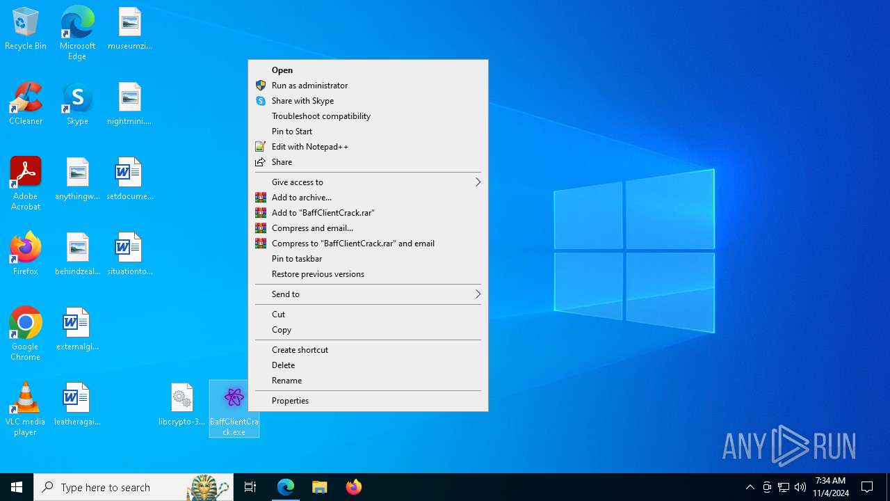The image size is (890, 501).
Task: Select the Adobe Acrobat desktop shortcut
Action: [x=26, y=184]
